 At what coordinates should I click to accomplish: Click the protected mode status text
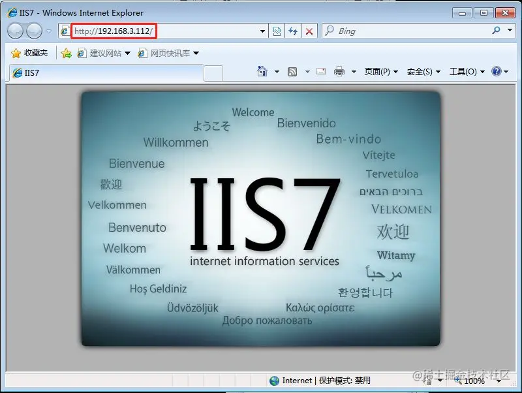pos(345,381)
